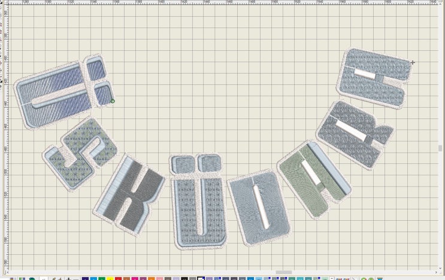Click the horizontal scrollbar right arrow
The height and width of the screenshot is (280, 445).
pyautogui.click(x=436, y=272)
